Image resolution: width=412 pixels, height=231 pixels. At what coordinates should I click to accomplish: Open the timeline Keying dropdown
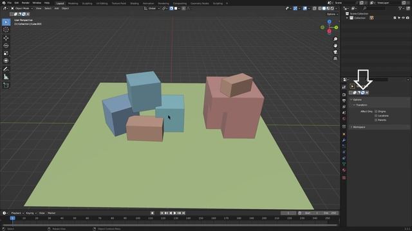click(31, 213)
